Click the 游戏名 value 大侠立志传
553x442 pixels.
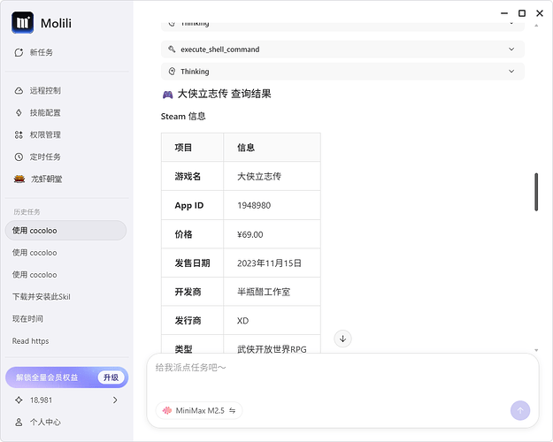tap(259, 176)
